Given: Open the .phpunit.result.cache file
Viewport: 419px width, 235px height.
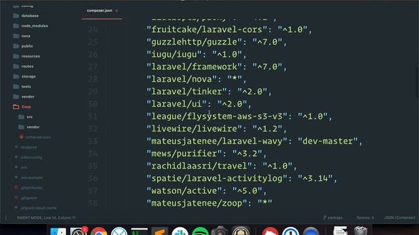Looking at the screenshot, I should 39,208.
